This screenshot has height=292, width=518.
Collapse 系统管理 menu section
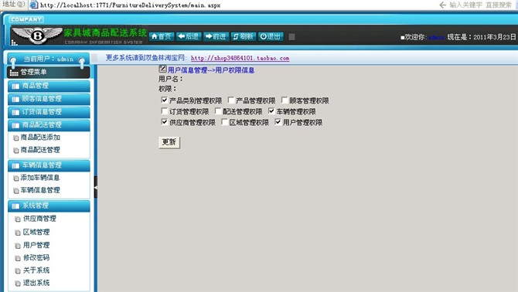(x=49, y=206)
